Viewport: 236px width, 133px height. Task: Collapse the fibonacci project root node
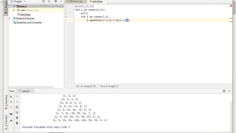pyautogui.click(x=10, y=6)
